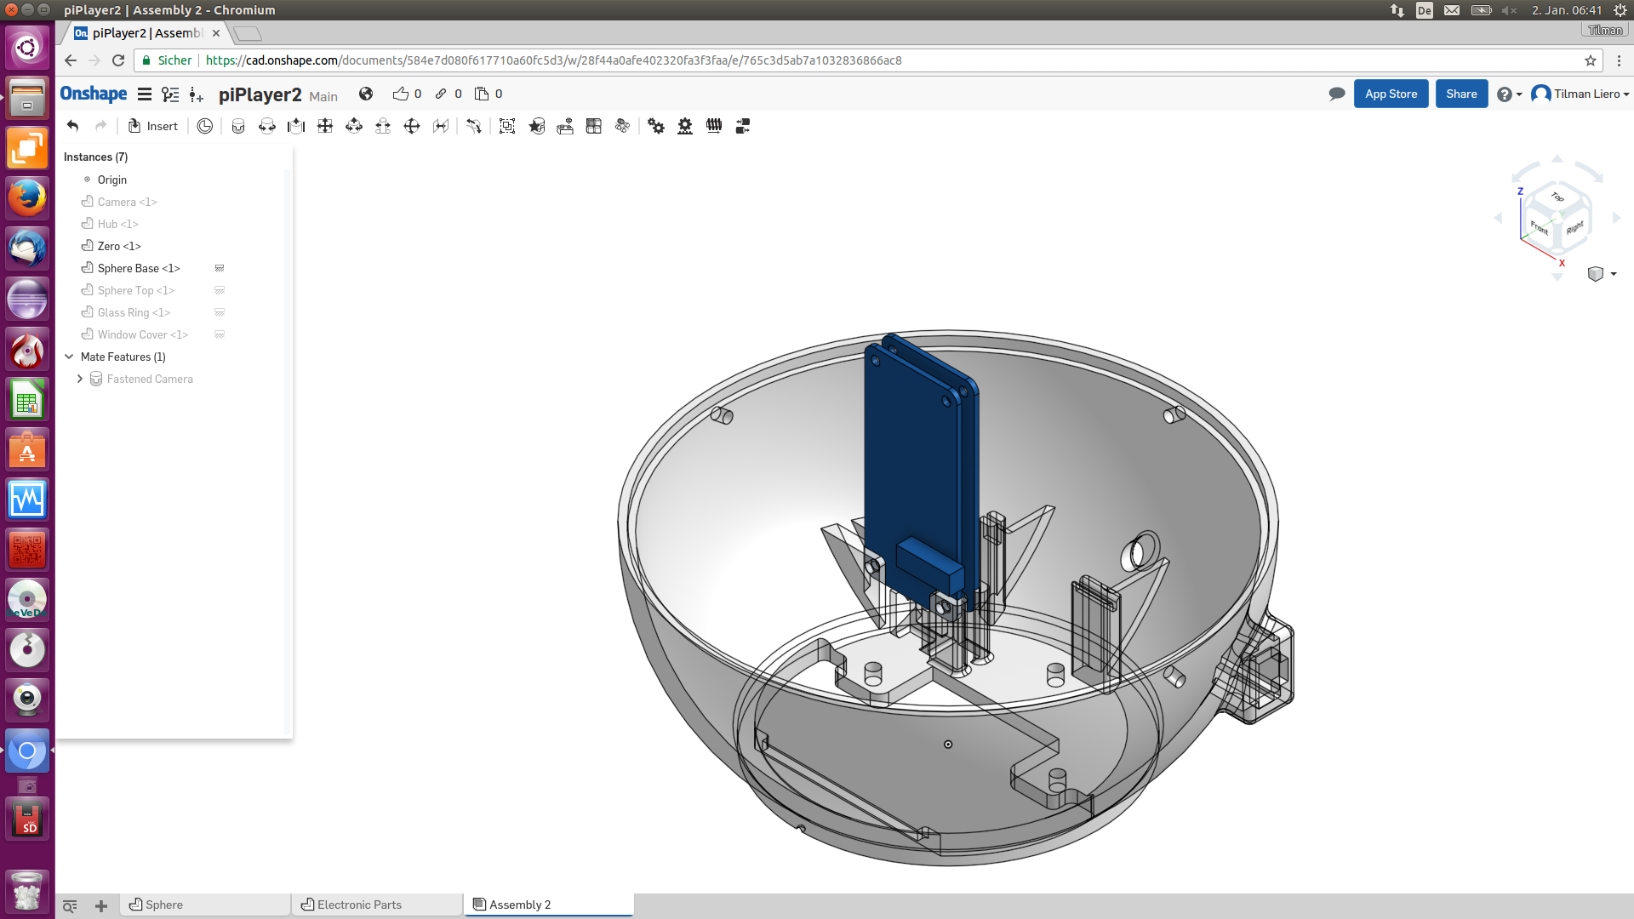The height and width of the screenshot is (919, 1634).
Task: Select the Linear relation tool
Action: pos(743,126)
